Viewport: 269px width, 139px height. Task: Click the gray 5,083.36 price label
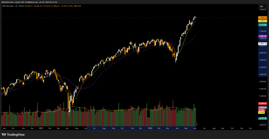coord(263,107)
